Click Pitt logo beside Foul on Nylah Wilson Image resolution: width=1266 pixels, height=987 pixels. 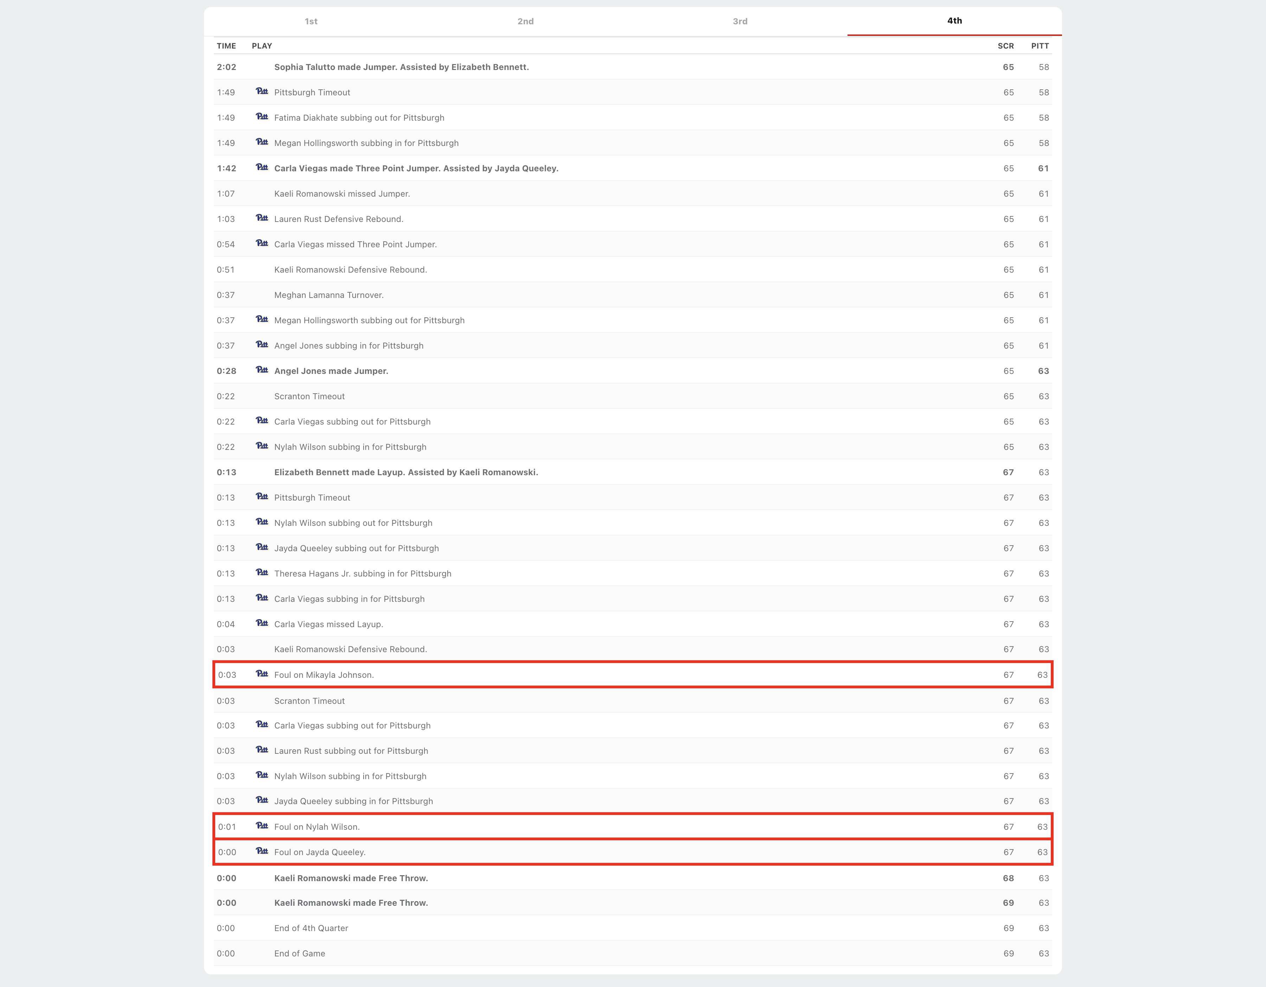tap(262, 826)
